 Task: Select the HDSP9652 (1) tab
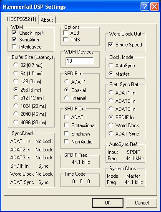coord(22,19)
